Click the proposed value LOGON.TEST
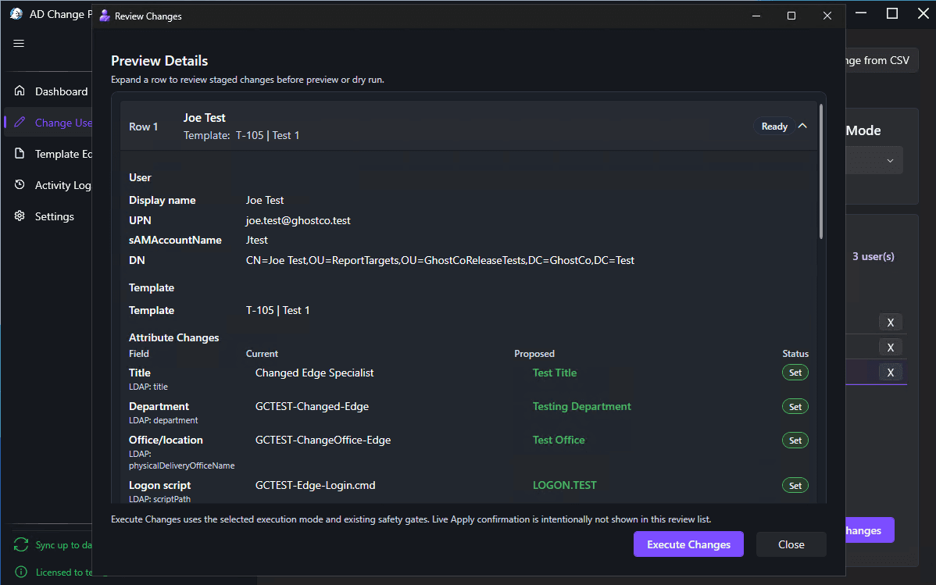Image resolution: width=936 pixels, height=585 pixels. tap(565, 485)
